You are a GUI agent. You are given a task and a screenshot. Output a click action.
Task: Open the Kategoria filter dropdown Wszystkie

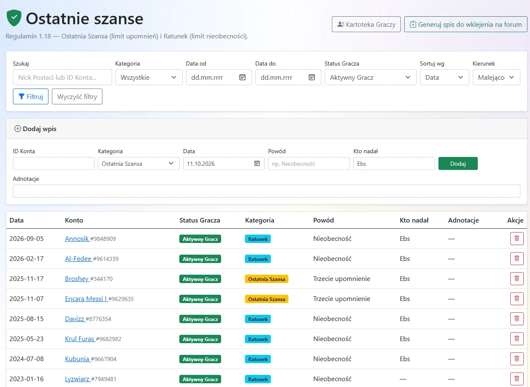[x=149, y=77]
